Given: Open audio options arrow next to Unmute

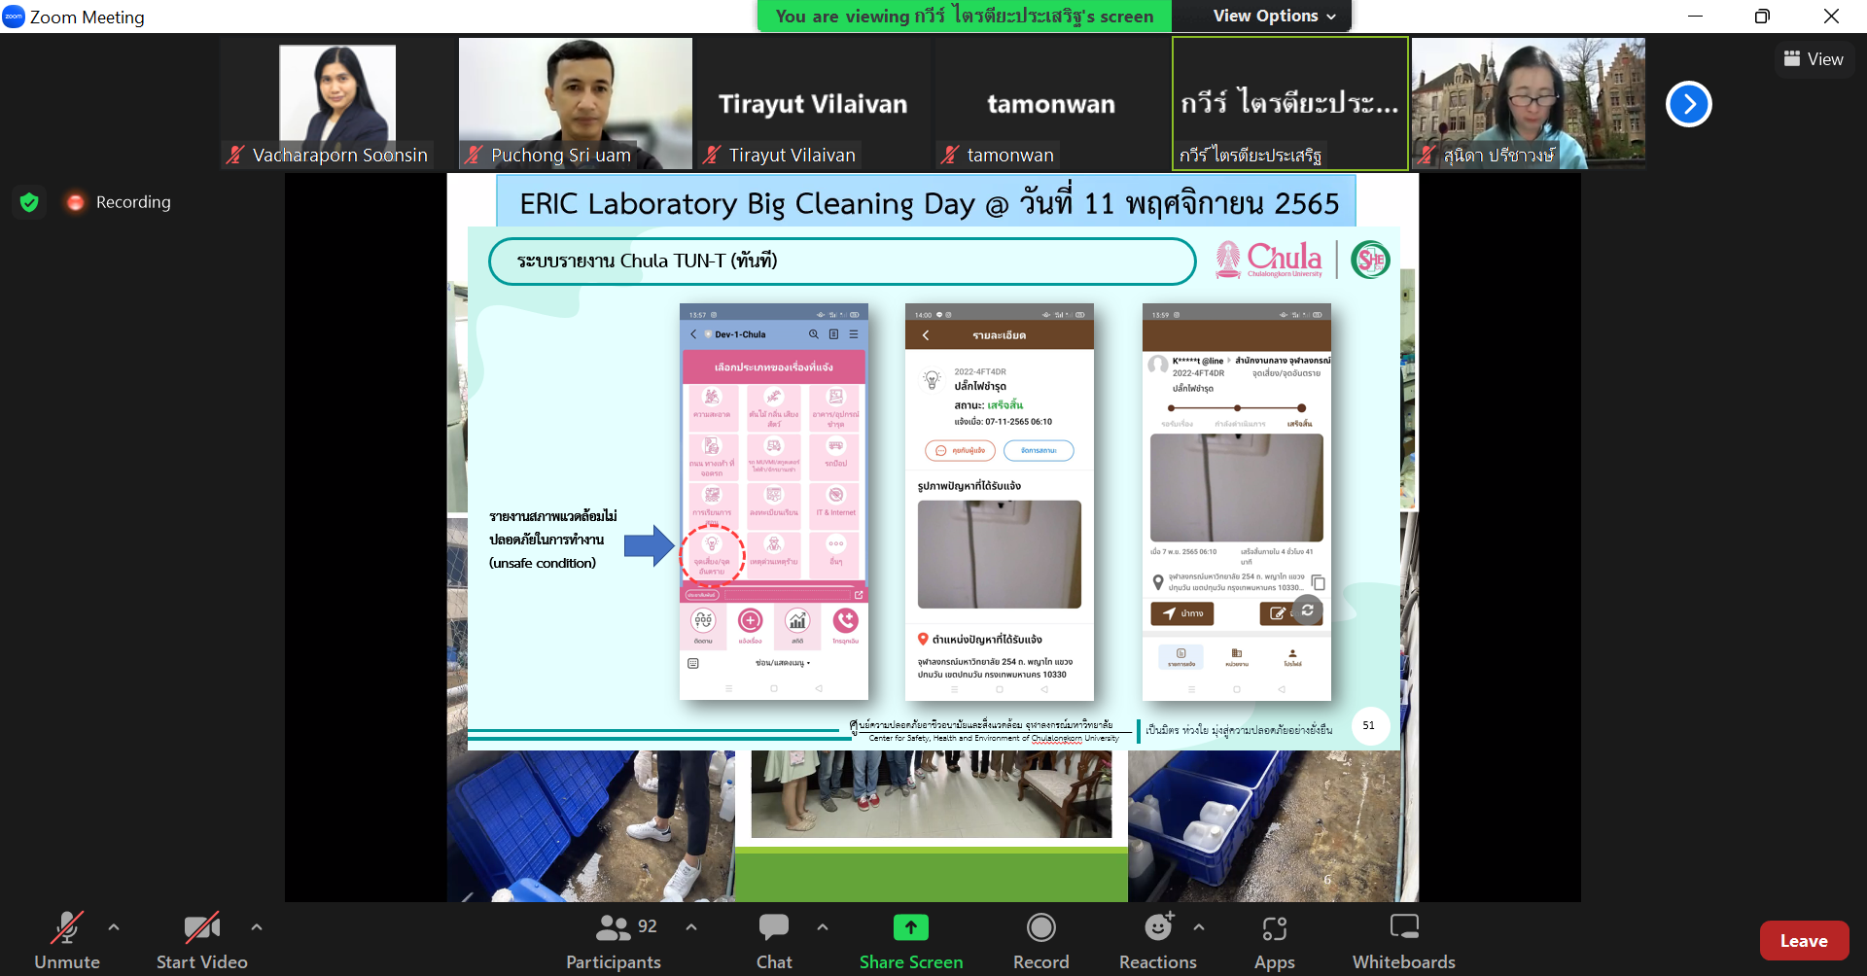Looking at the screenshot, I should coord(114,927).
